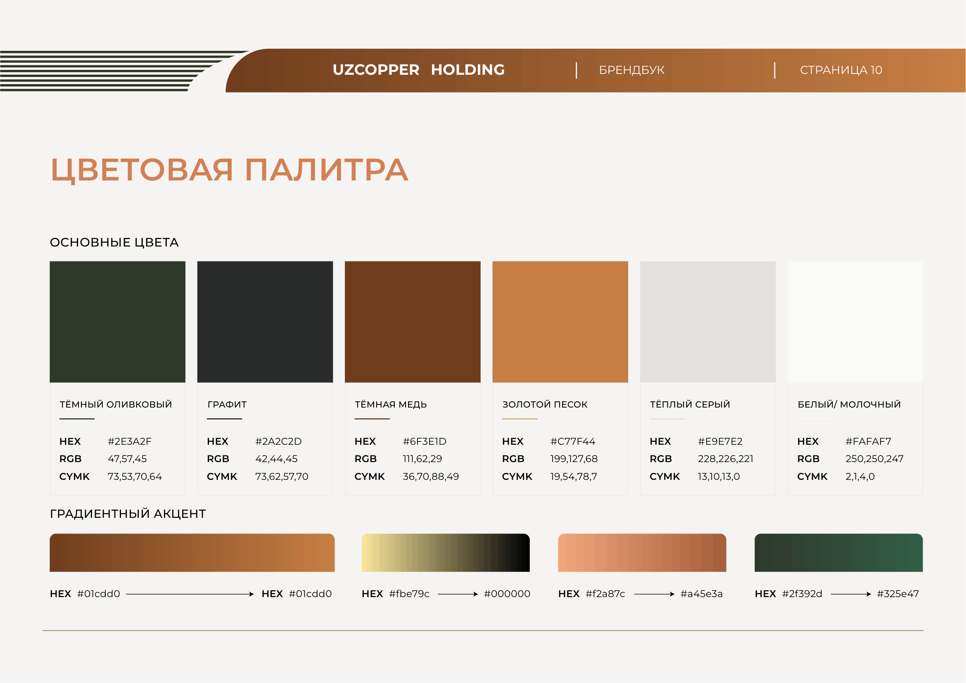
Task: Click the hex value #6F3E1D
Action: (425, 441)
